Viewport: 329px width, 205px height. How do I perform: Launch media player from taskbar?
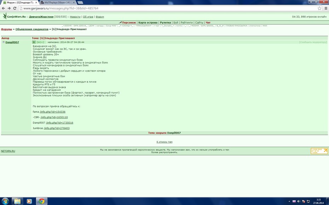pos(29,201)
